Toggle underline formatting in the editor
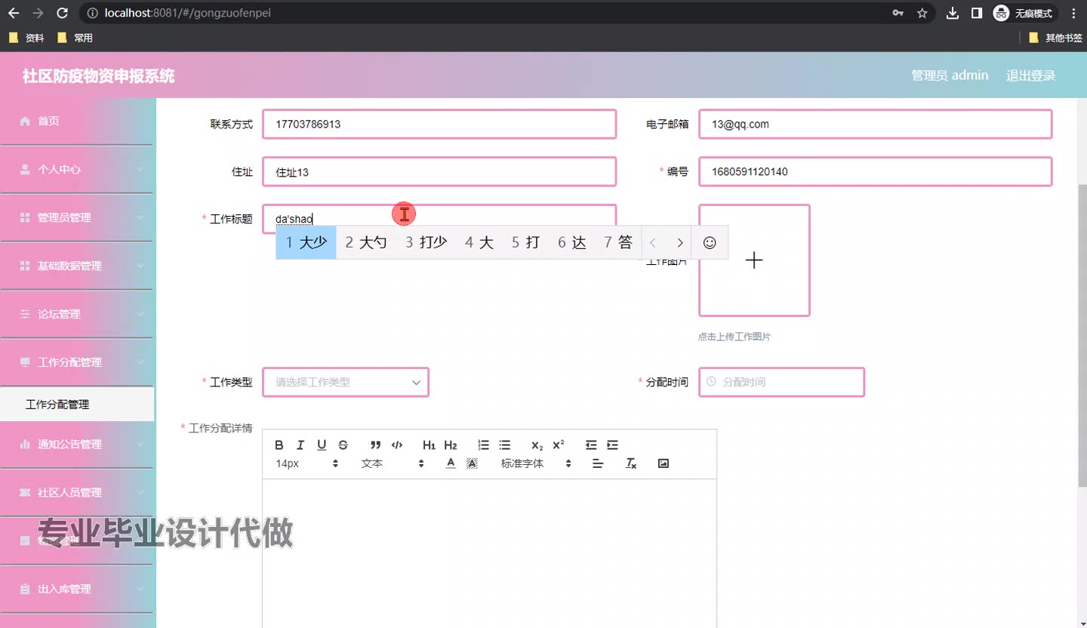Screen dimensions: 1087x628 (322, 445)
